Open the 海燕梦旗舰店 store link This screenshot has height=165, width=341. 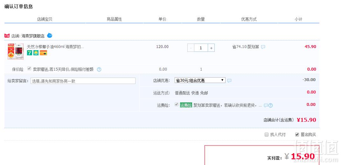coord(33,36)
